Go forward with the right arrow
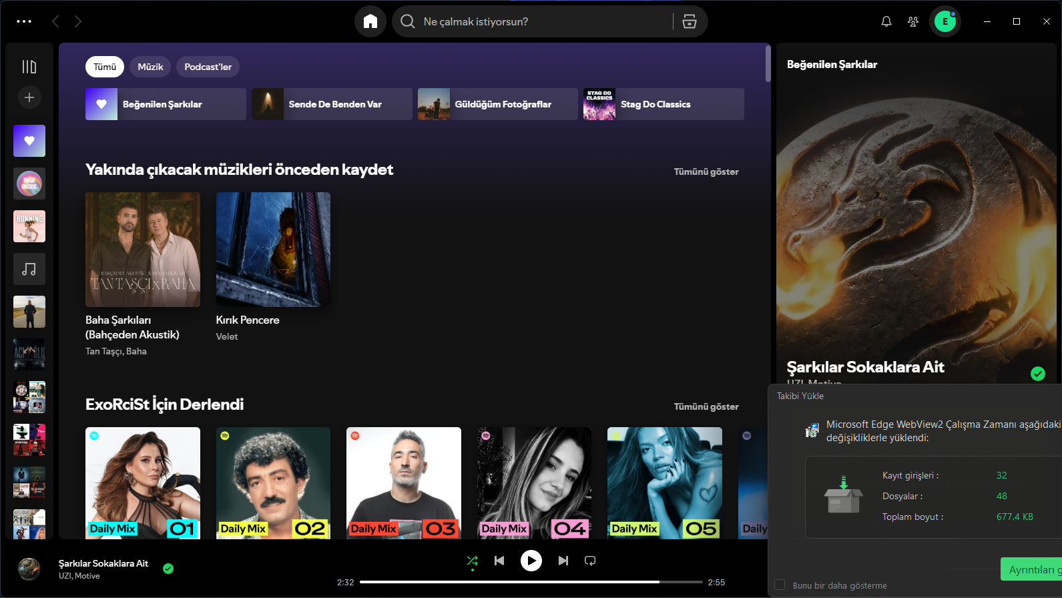 coord(78,21)
